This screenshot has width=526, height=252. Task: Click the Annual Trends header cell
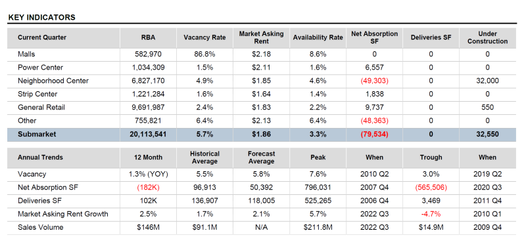click(x=40, y=157)
